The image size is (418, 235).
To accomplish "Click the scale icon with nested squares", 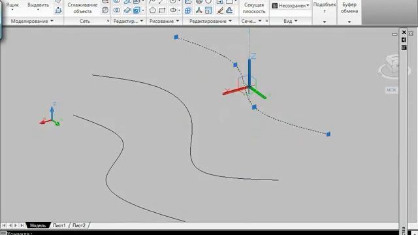I will [x=208, y=10].
